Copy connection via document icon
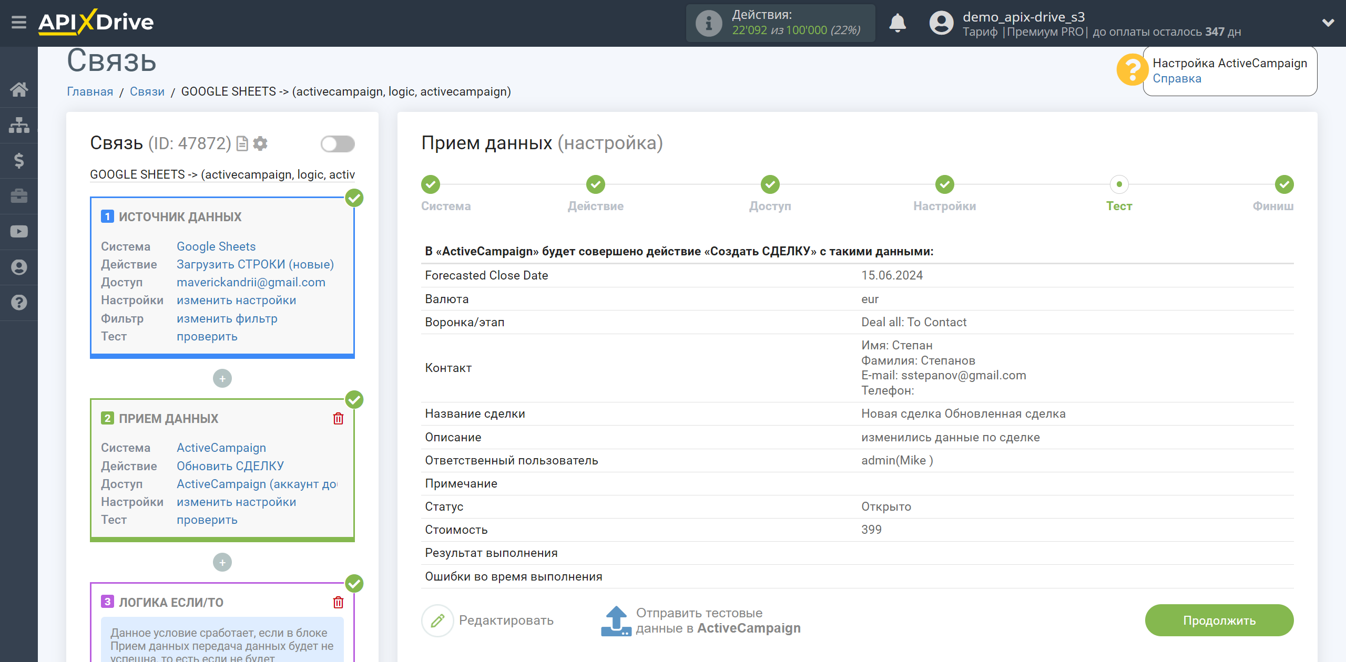Viewport: 1346px width, 662px height. pos(242,143)
